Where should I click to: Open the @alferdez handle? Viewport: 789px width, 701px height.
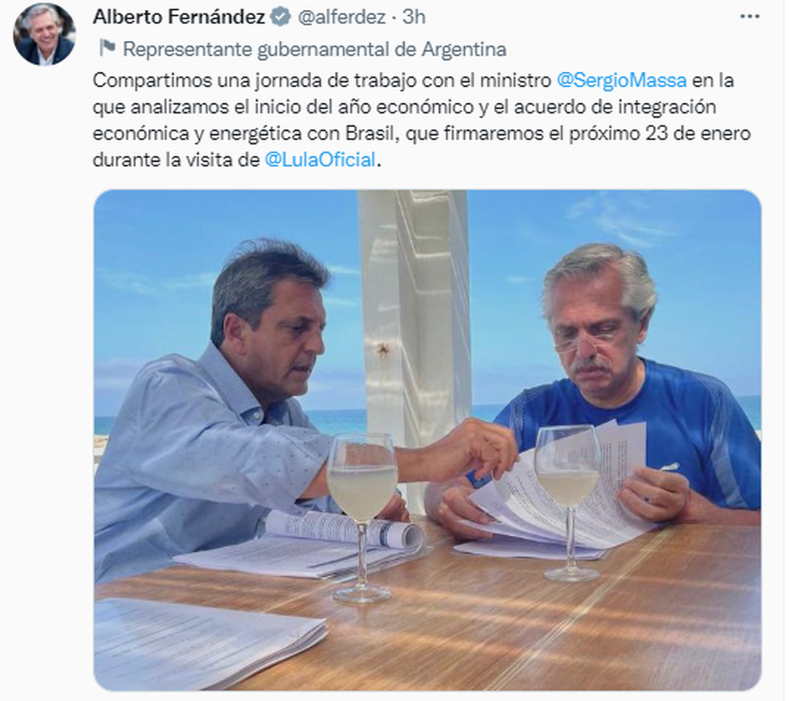tap(341, 17)
